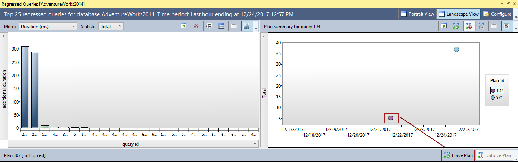Image resolution: width=518 pixels, height=163 pixels.
Task: Click the plan 107 data point on chart
Action: coord(391,118)
